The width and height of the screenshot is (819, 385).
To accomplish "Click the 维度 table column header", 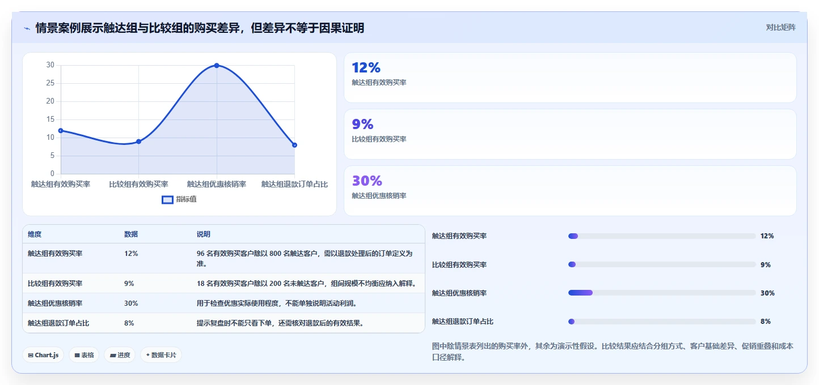I will (35, 234).
